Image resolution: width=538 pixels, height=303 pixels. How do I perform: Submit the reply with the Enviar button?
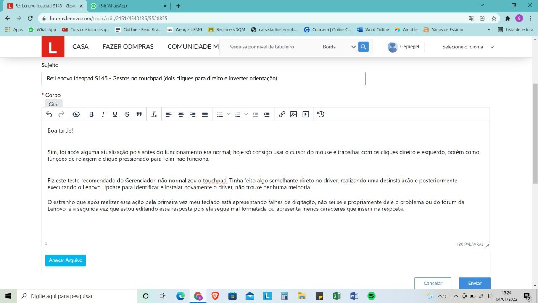coord(474,283)
